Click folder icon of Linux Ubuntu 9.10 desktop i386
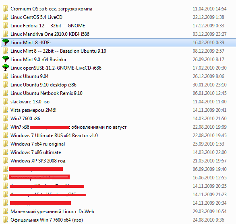 (x=5, y=84)
